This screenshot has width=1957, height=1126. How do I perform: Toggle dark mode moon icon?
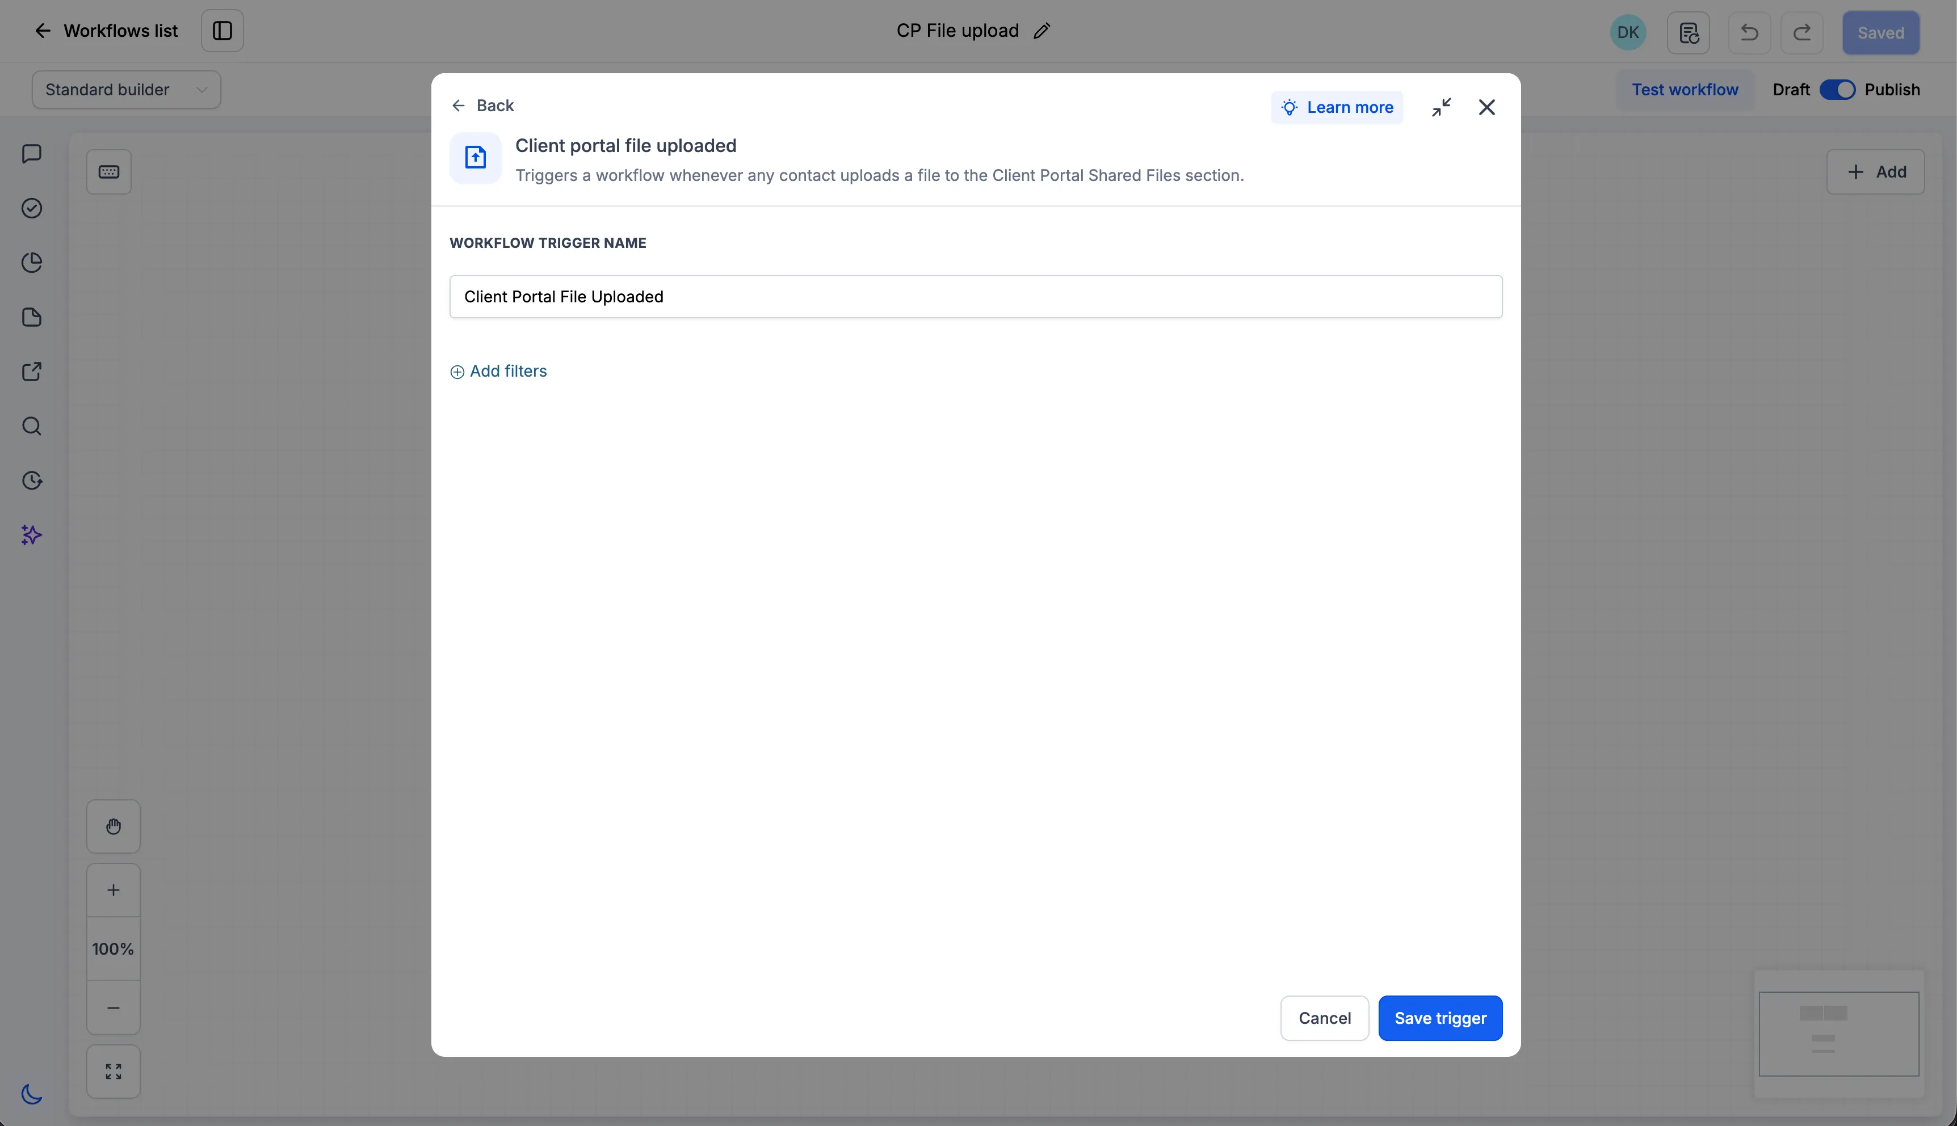[32, 1094]
